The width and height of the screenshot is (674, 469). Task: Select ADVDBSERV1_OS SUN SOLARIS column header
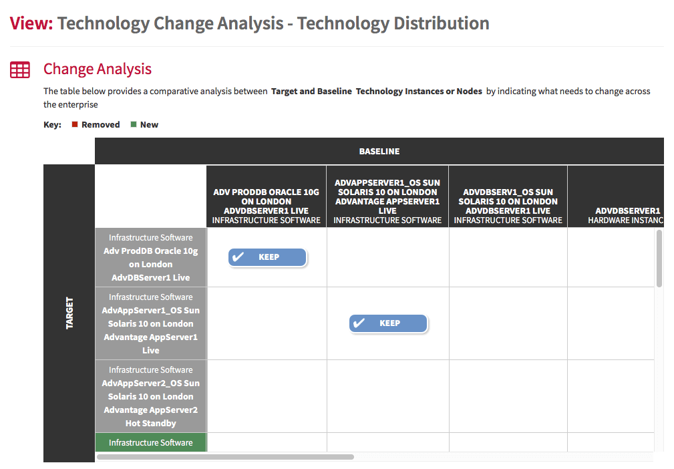click(508, 196)
